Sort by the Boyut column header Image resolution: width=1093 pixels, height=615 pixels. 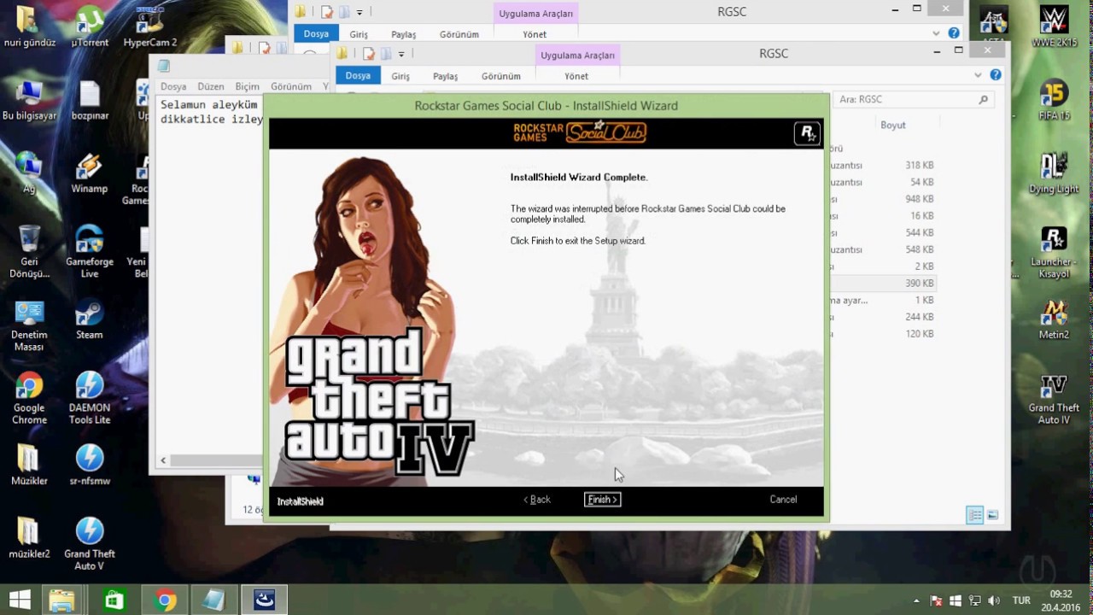point(893,125)
